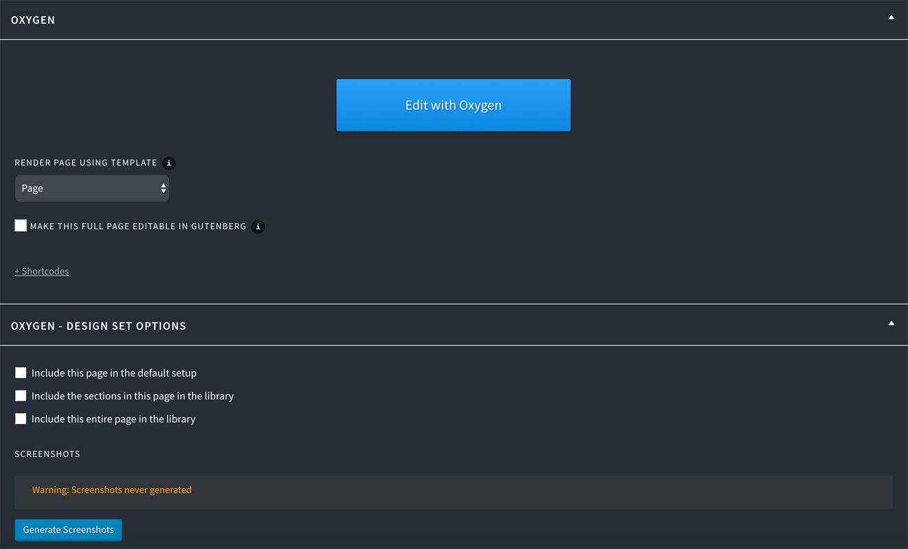Screen dimensions: 908x549
Task: Open the Render Page Using Template dropdown
Action: [92, 188]
